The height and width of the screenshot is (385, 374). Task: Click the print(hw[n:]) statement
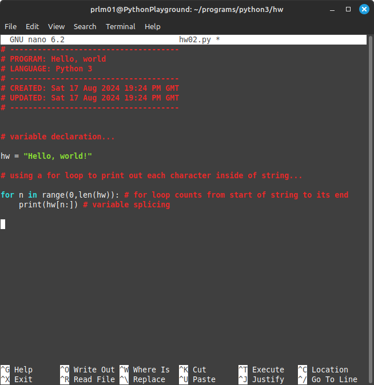pyautogui.click(x=49, y=204)
